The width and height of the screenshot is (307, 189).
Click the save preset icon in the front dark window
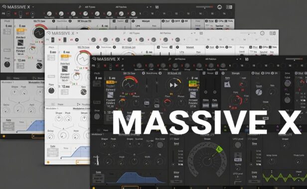point(247,59)
